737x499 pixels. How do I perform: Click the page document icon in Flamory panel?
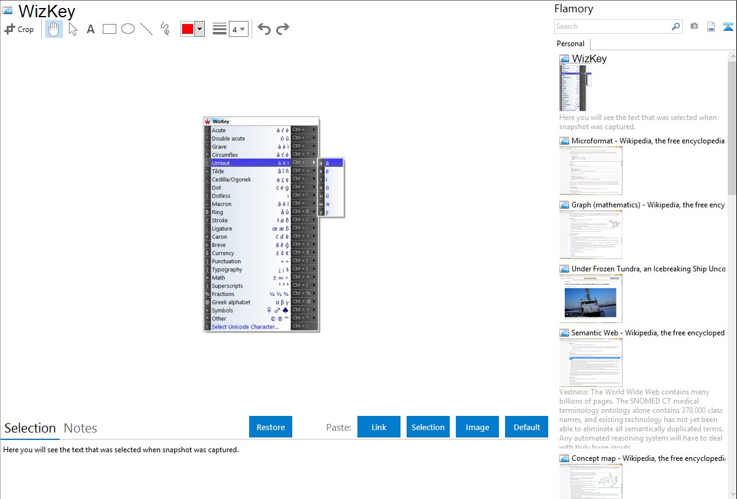point(711,26)
